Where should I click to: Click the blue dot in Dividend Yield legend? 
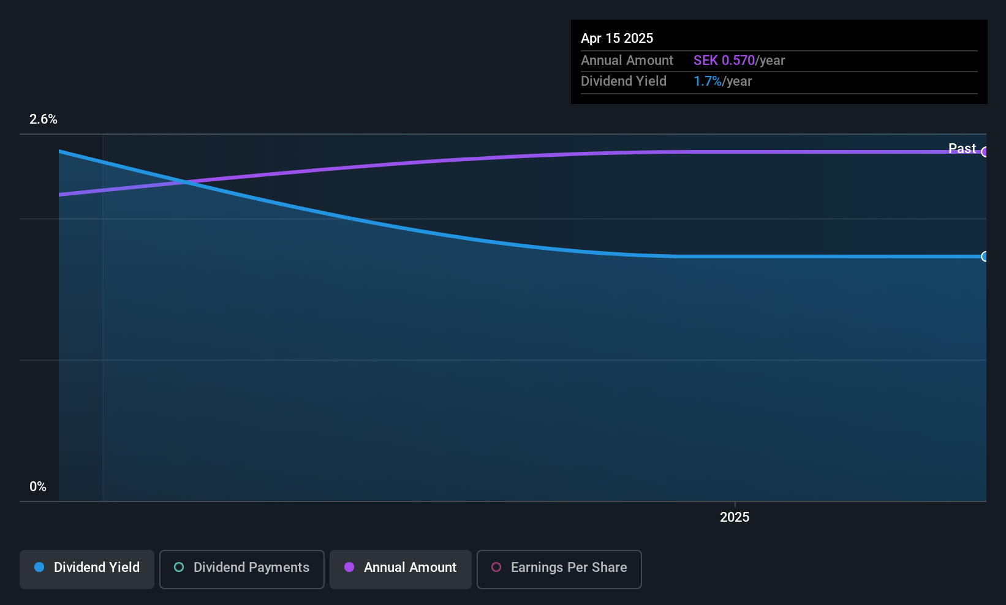[x=39, y=568]
